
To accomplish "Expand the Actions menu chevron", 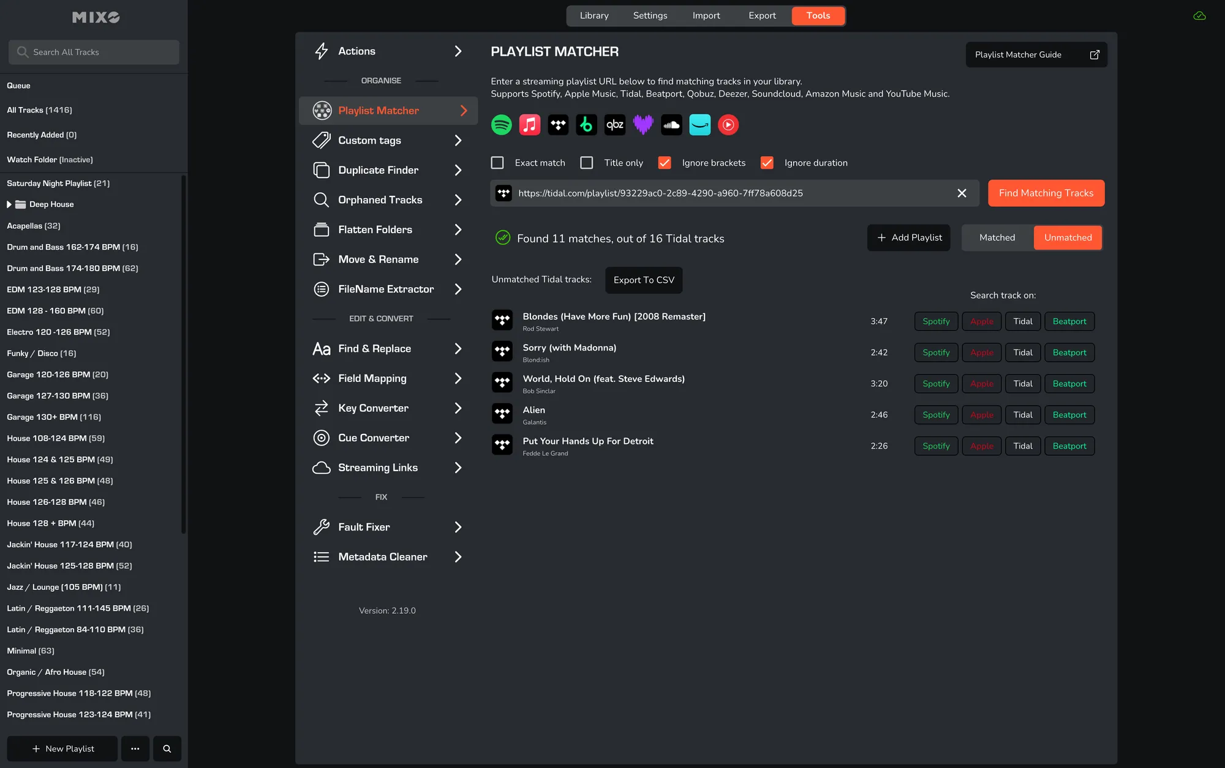I will point(458,51).
